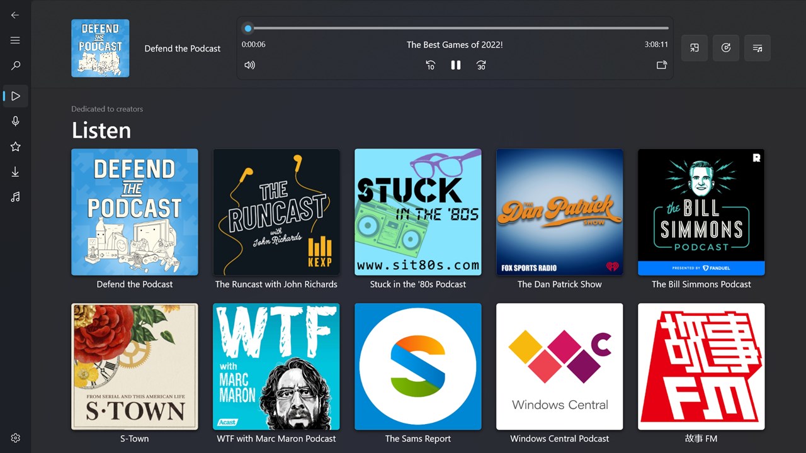Click 'The Bill Simmons Podcast' title label
Screen dimensions: 806x453
coord(701,284)
